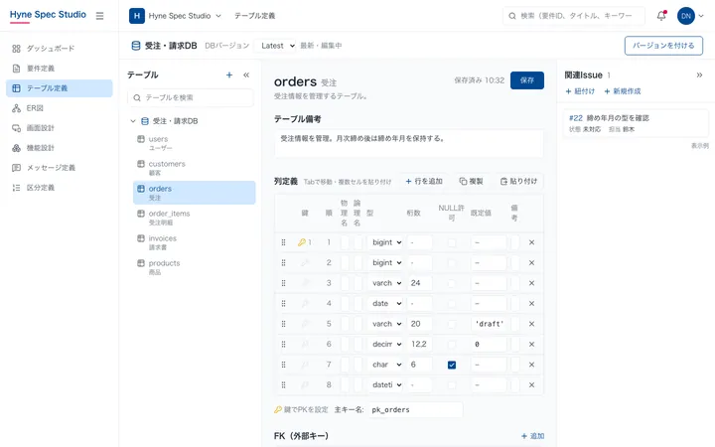715x447 pixels.
Task: Check the NULL許可 checkbox in row 5
Action: [x=452, y=324]
